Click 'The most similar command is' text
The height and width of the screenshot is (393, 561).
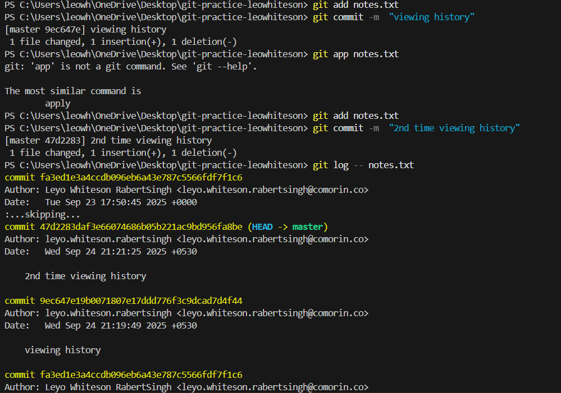tap(73, 91)
